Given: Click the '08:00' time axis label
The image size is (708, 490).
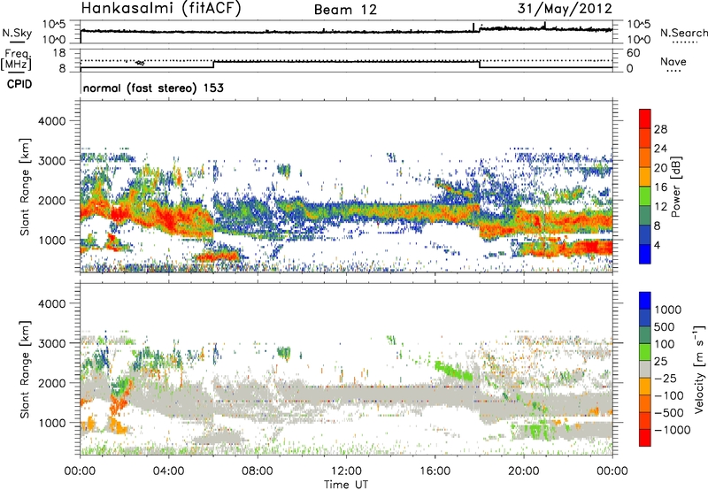Looking at the screenshot, I should (x=258, y=471).
